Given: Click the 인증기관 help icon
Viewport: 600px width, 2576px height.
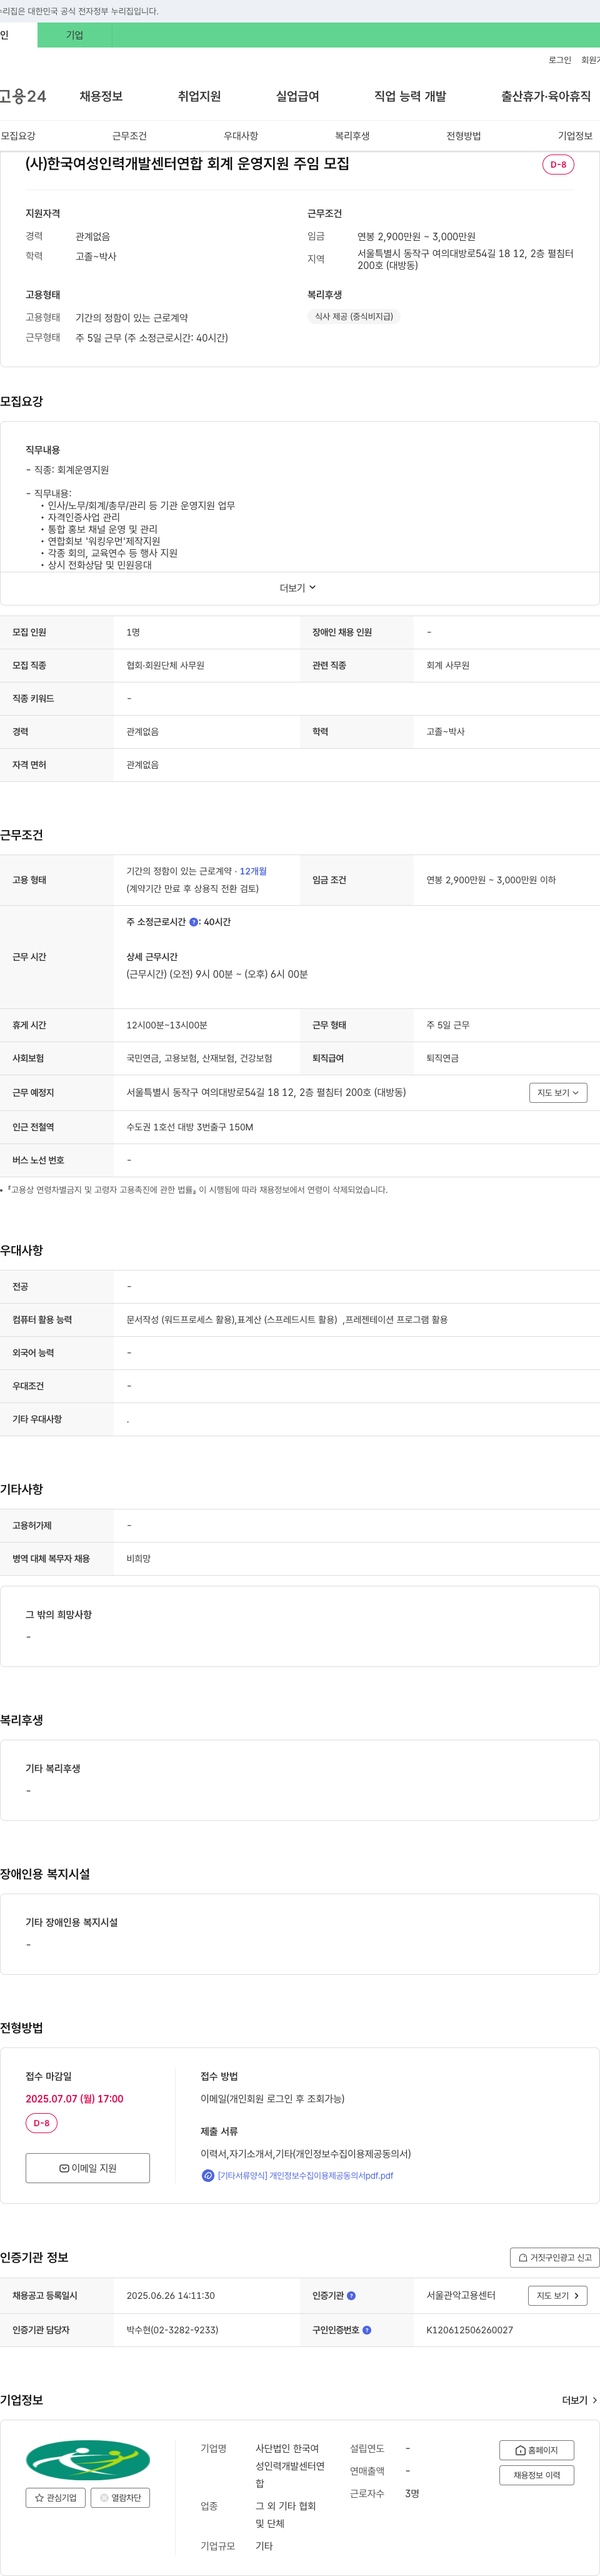Looking at the screenshot, I should [x=351, y=2296].
